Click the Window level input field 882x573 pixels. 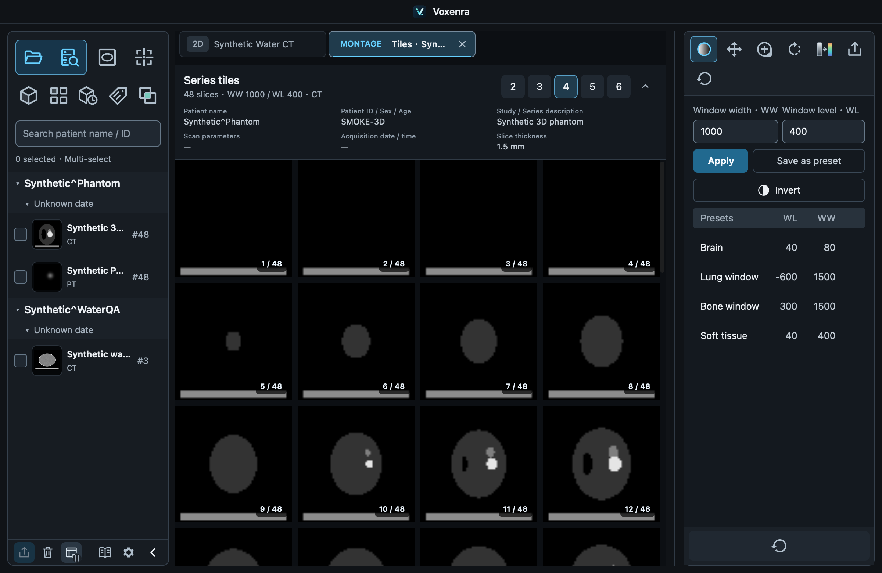point(823,131)
